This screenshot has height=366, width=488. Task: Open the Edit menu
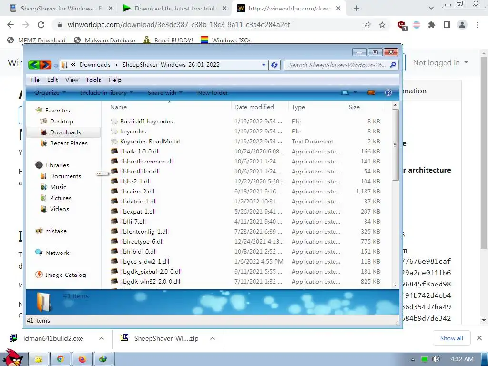pyautogui.click(x=52, y=80)
